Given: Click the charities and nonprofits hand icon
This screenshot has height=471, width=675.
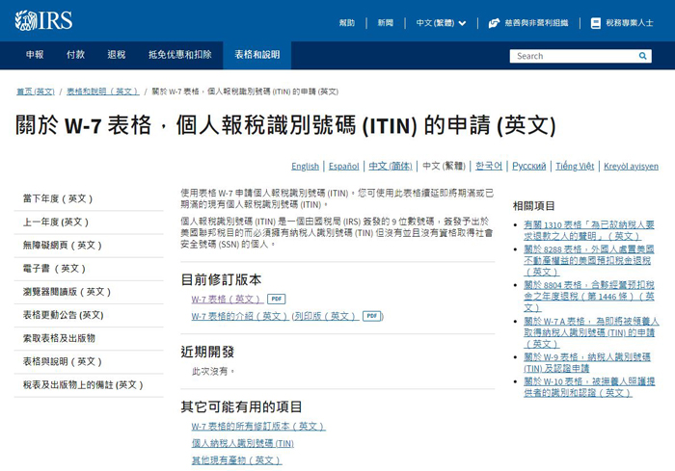Looking at the screenshot, I should [x=494, y=22].
